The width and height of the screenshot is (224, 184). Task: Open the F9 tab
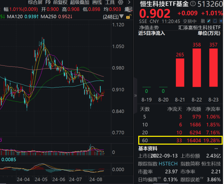pos(48,2)
